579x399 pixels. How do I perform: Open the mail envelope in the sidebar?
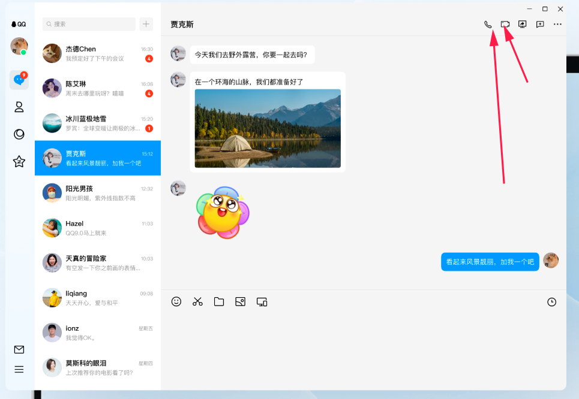click(x=19, y=349)
